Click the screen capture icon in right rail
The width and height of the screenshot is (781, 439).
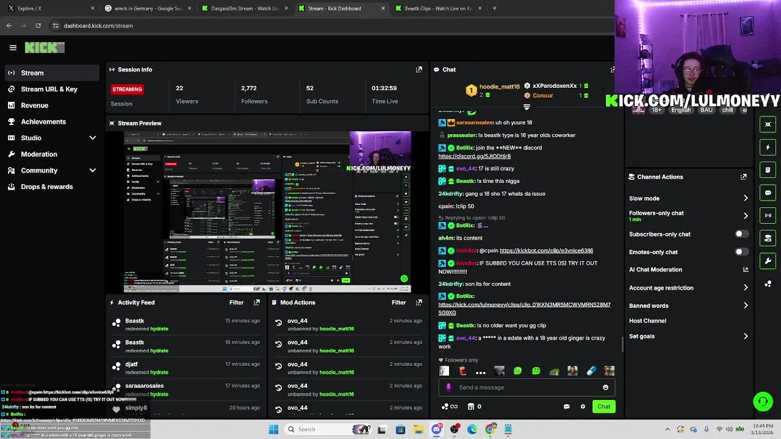pos(768,124)
